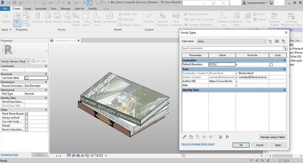303x163 pixels.
Task: Expand the Identity Data group in Family Types
Action: [x=284, y=90]
